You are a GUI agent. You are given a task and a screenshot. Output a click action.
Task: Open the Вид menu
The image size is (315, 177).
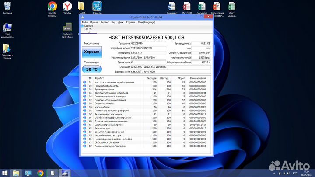point(113,22)
